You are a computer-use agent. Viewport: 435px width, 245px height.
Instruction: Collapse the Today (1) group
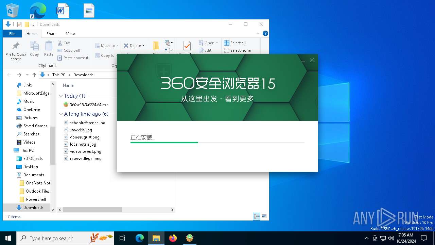pyautogui.click(x=61, y=96)
